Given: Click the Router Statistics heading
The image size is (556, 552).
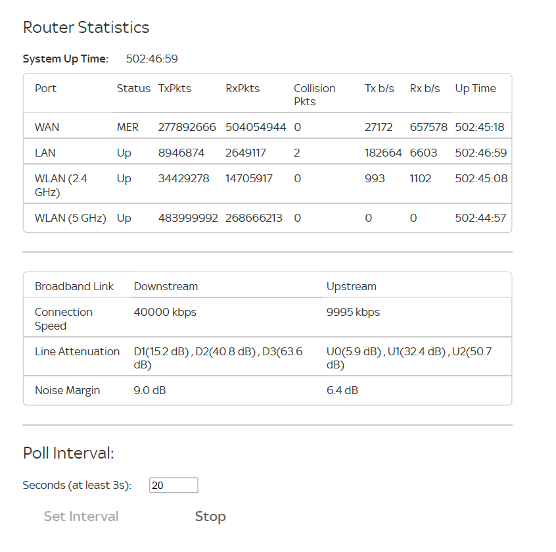Looking at the screenshot, I should (86, 28).
